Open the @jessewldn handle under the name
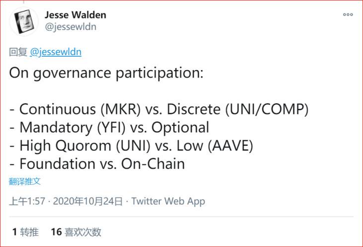This screenshot has height=247, width=363. click(x=71, y=27)
